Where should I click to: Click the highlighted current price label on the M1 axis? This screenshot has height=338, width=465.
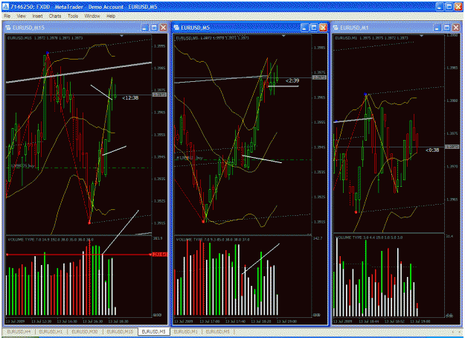coord(452,147)
